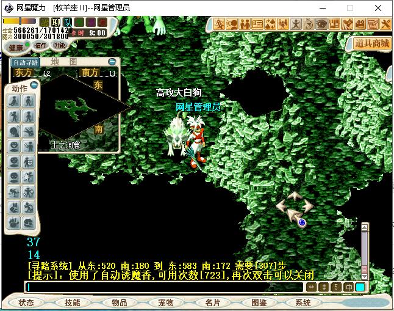Toggle the duel (sword) mode icon
The height and width of the screenshot is (311, 394).
[x=219, y=24]
